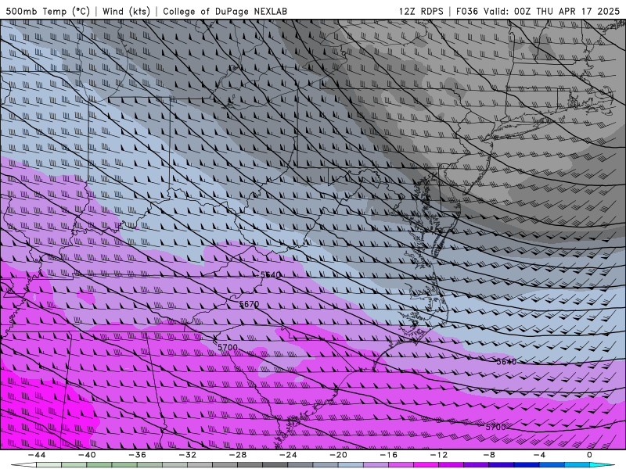Select the 'Wind (kts)' header label
The image size is (626, 469).
coord(126,11)
